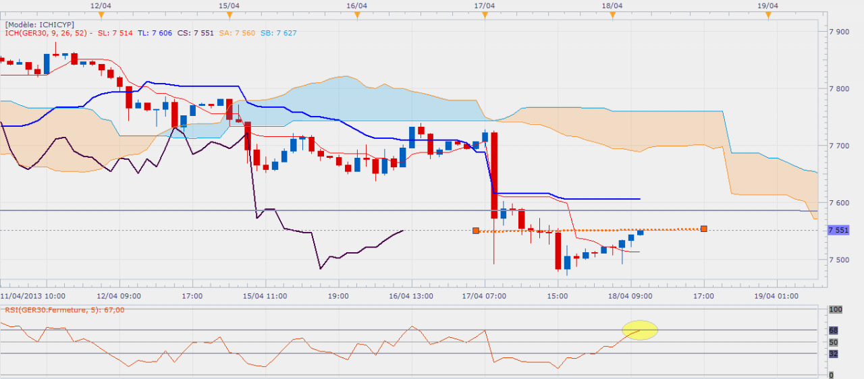Select the orange day marker under 17/04
Screen dimensions: 864x379
pyautogui.click(x=485, y=15)
